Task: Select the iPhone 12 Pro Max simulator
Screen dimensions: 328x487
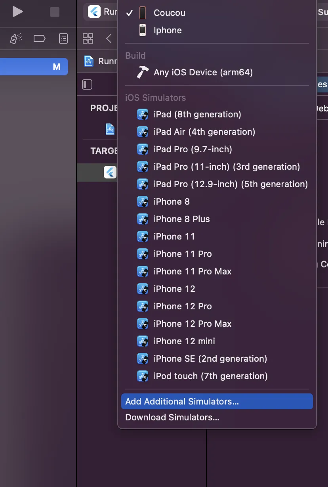Action: pyautogui.click(x=217, y=324)
